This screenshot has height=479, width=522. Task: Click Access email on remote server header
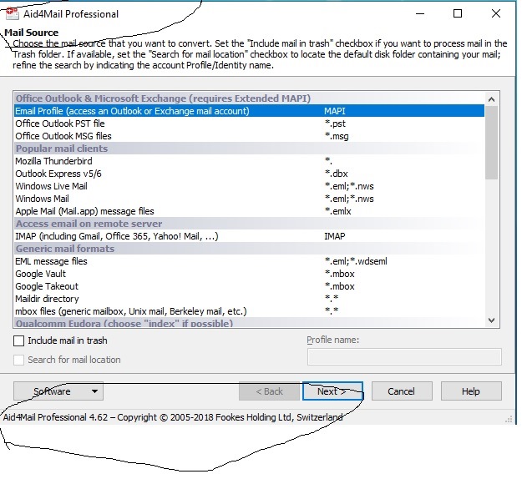pyautogui.click(x=249, y=224)
